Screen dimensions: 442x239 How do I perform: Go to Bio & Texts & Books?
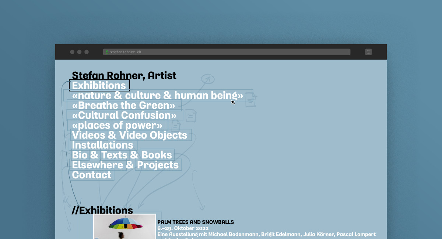coord(122,155)
